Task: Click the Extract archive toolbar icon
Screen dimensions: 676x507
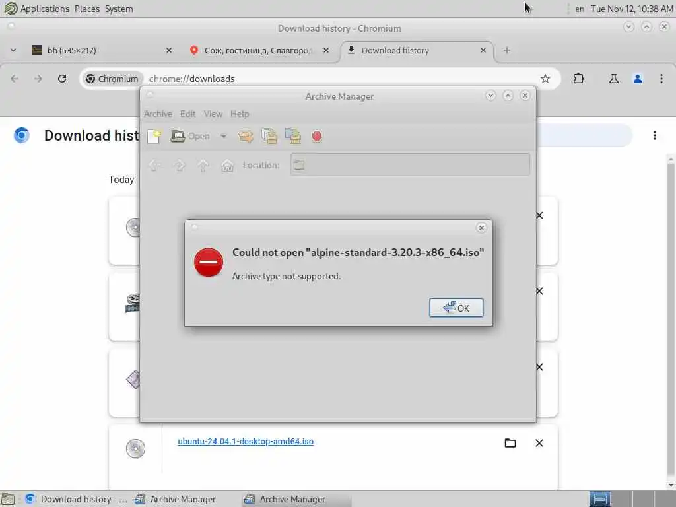Action: 246,136
